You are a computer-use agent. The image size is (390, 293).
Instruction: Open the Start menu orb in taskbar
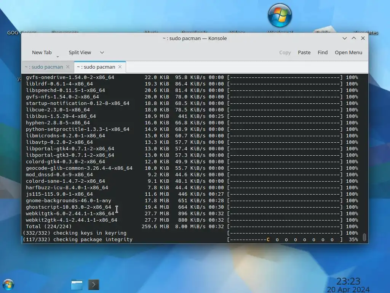pos(8,285)
